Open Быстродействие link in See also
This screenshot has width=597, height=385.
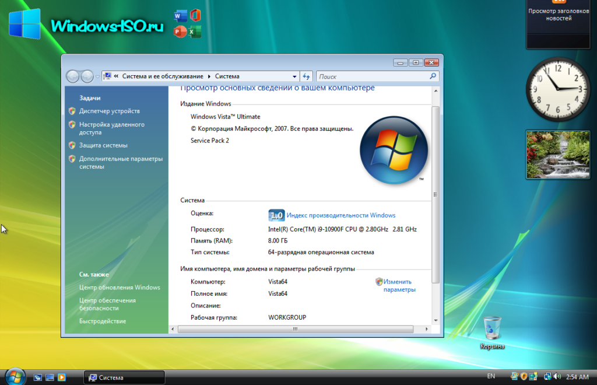[103, 321]
